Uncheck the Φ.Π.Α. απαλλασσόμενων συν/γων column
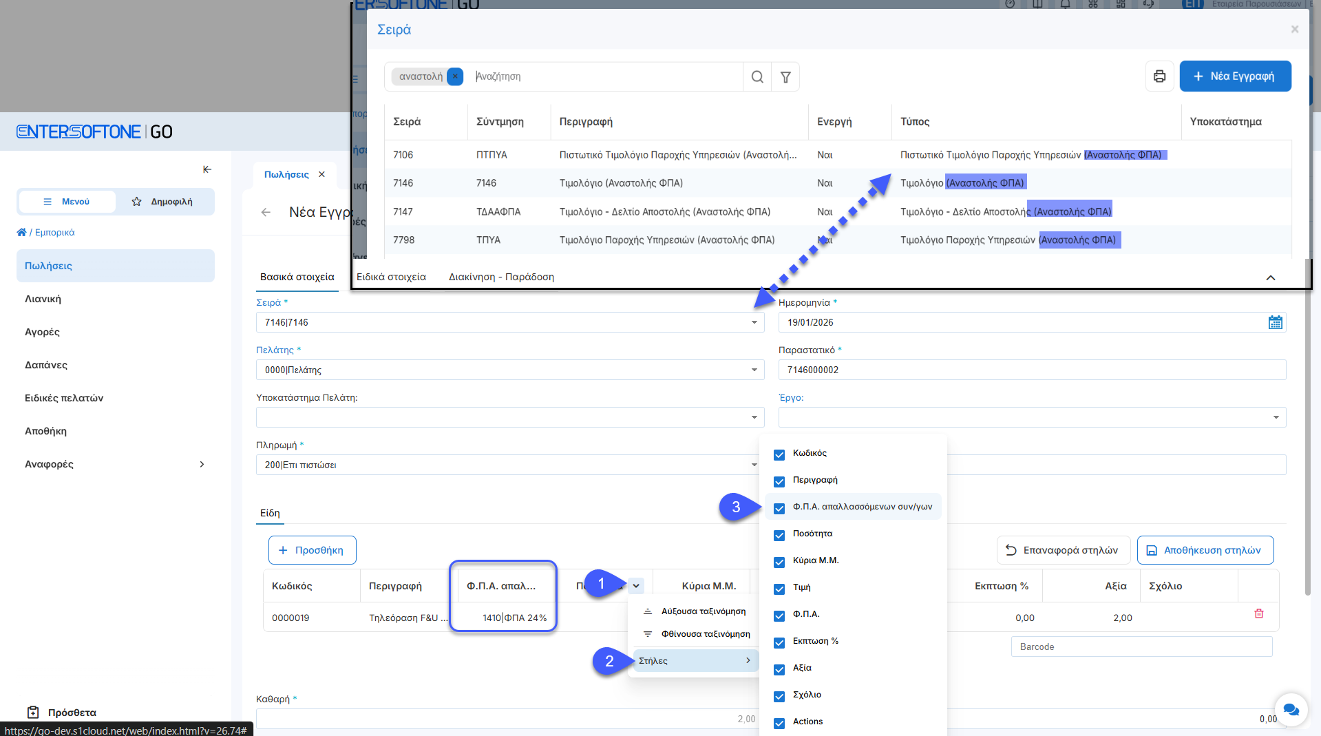The width and height of the screenshot is (1321, 736). pyautogui.click(x=779, y=508)
